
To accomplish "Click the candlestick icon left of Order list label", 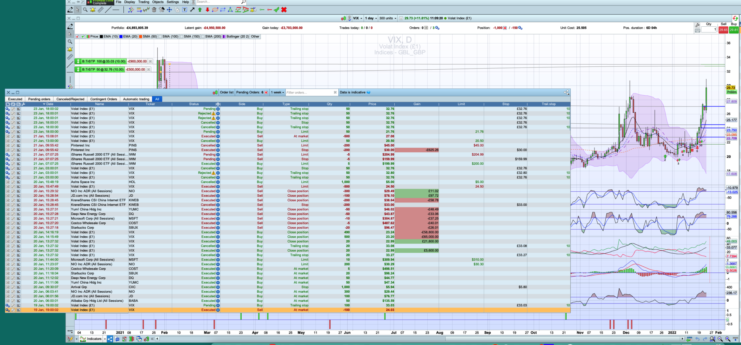I will coord(215,92).
